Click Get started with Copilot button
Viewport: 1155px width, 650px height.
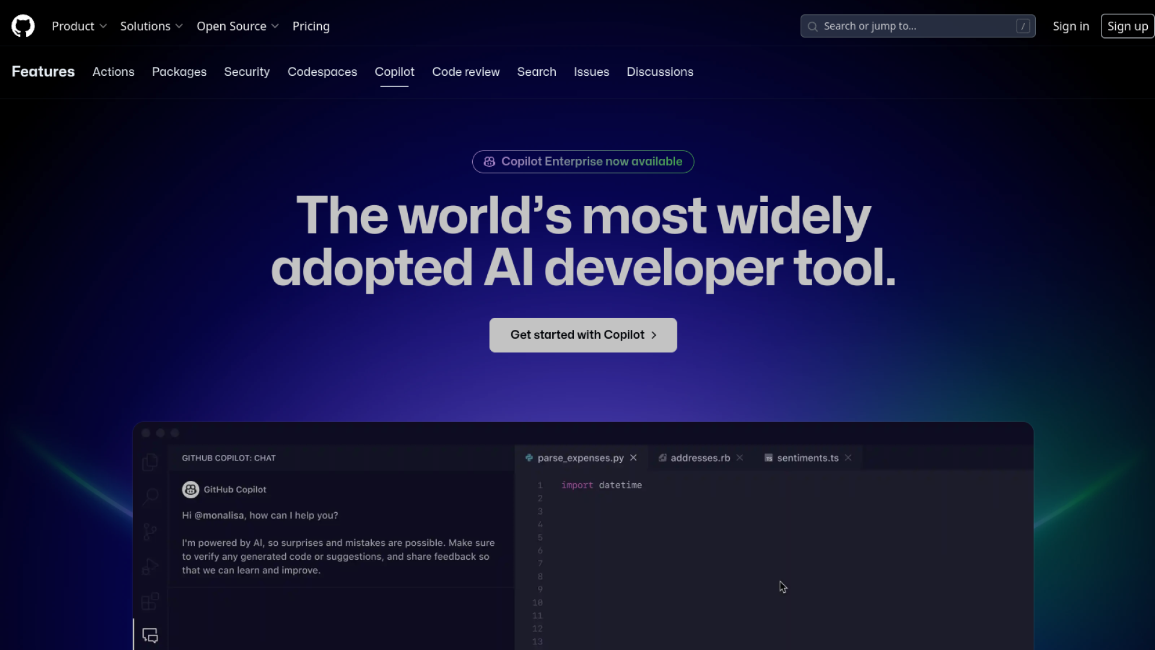(x=583, y=335)
